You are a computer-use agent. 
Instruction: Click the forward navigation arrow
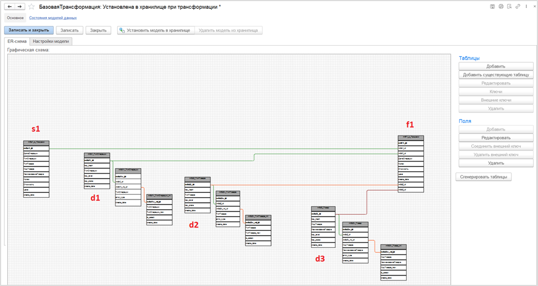[x=20, y=7]
